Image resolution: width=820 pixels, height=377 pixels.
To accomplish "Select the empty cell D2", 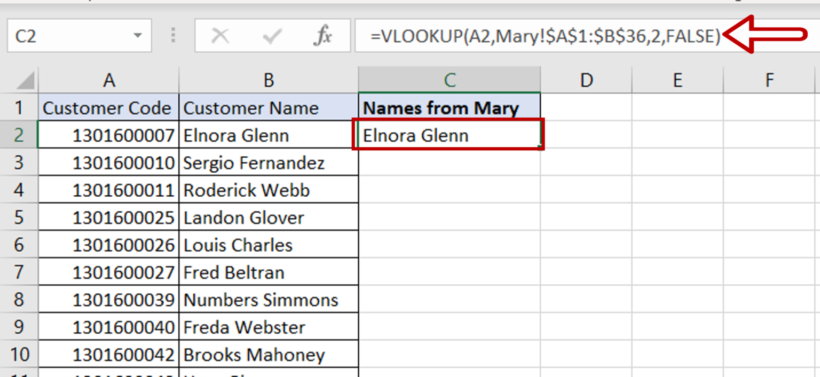I will tap(586, 135).
